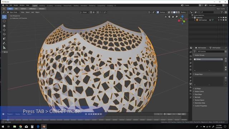This screenshot has width=229, height=129.
Task: Open the outliner filter funnel icon
Action: tap(221, 12)
